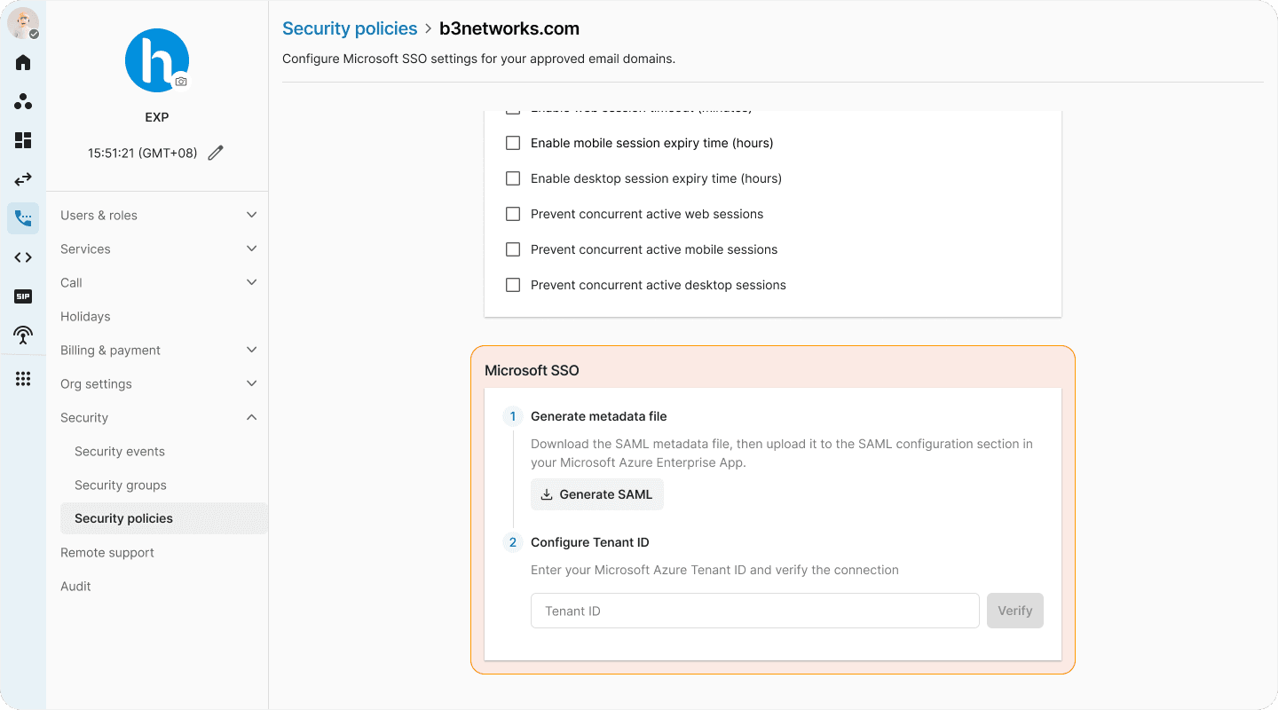
Task: Focus the Tenant ID input field
Action: point(755,611)
